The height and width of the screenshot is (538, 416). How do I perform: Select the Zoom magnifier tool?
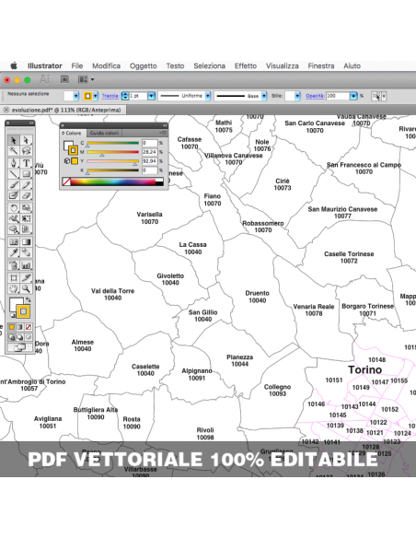26,288
